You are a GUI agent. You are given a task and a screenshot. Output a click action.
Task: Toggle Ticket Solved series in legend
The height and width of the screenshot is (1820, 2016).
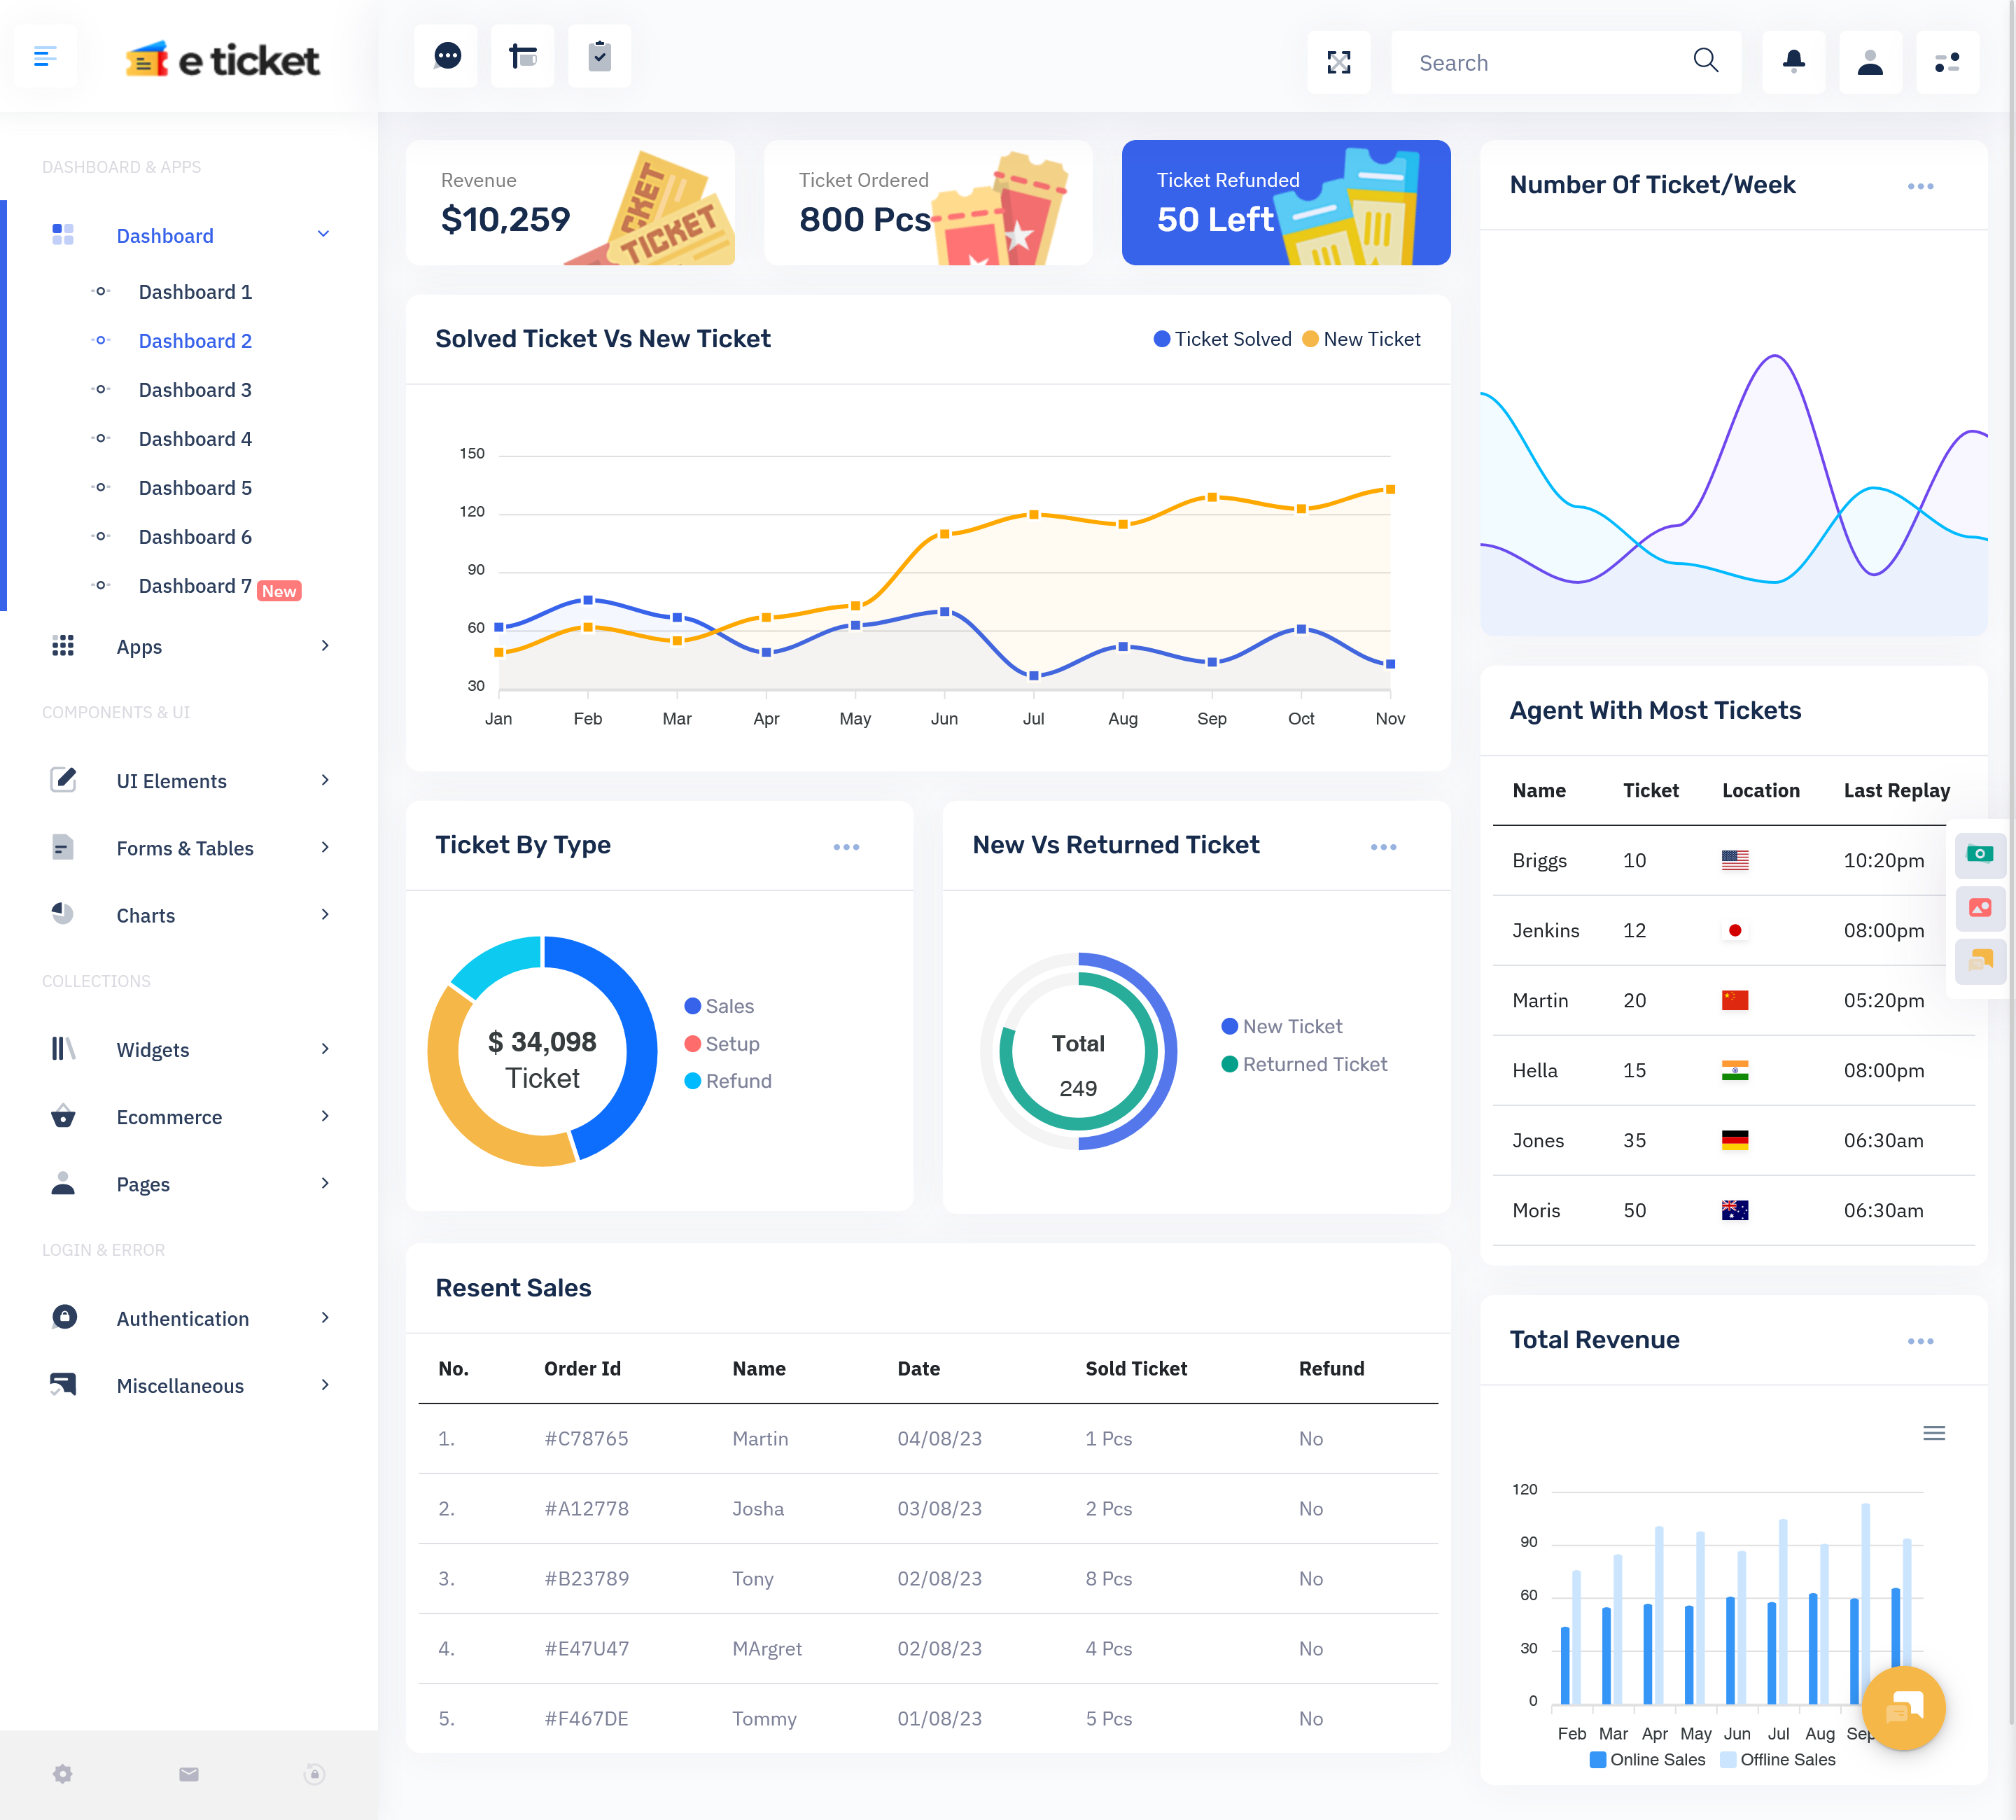1222,339
